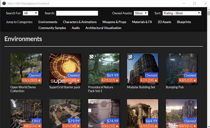
Task: Jump to 2D Assets category
Action: pyautogui.click(x=164, y=22)
